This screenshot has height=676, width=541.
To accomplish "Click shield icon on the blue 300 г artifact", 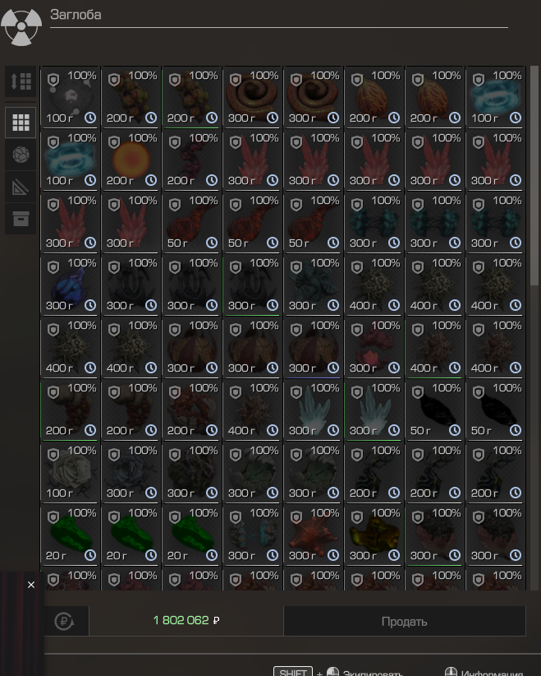I will pyautogui.click(x=53, y=267).
